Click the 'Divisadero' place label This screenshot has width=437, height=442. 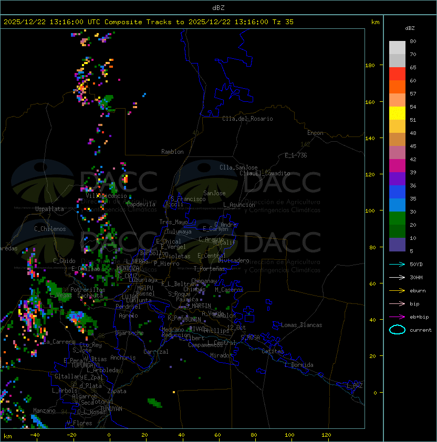(234, 260)
